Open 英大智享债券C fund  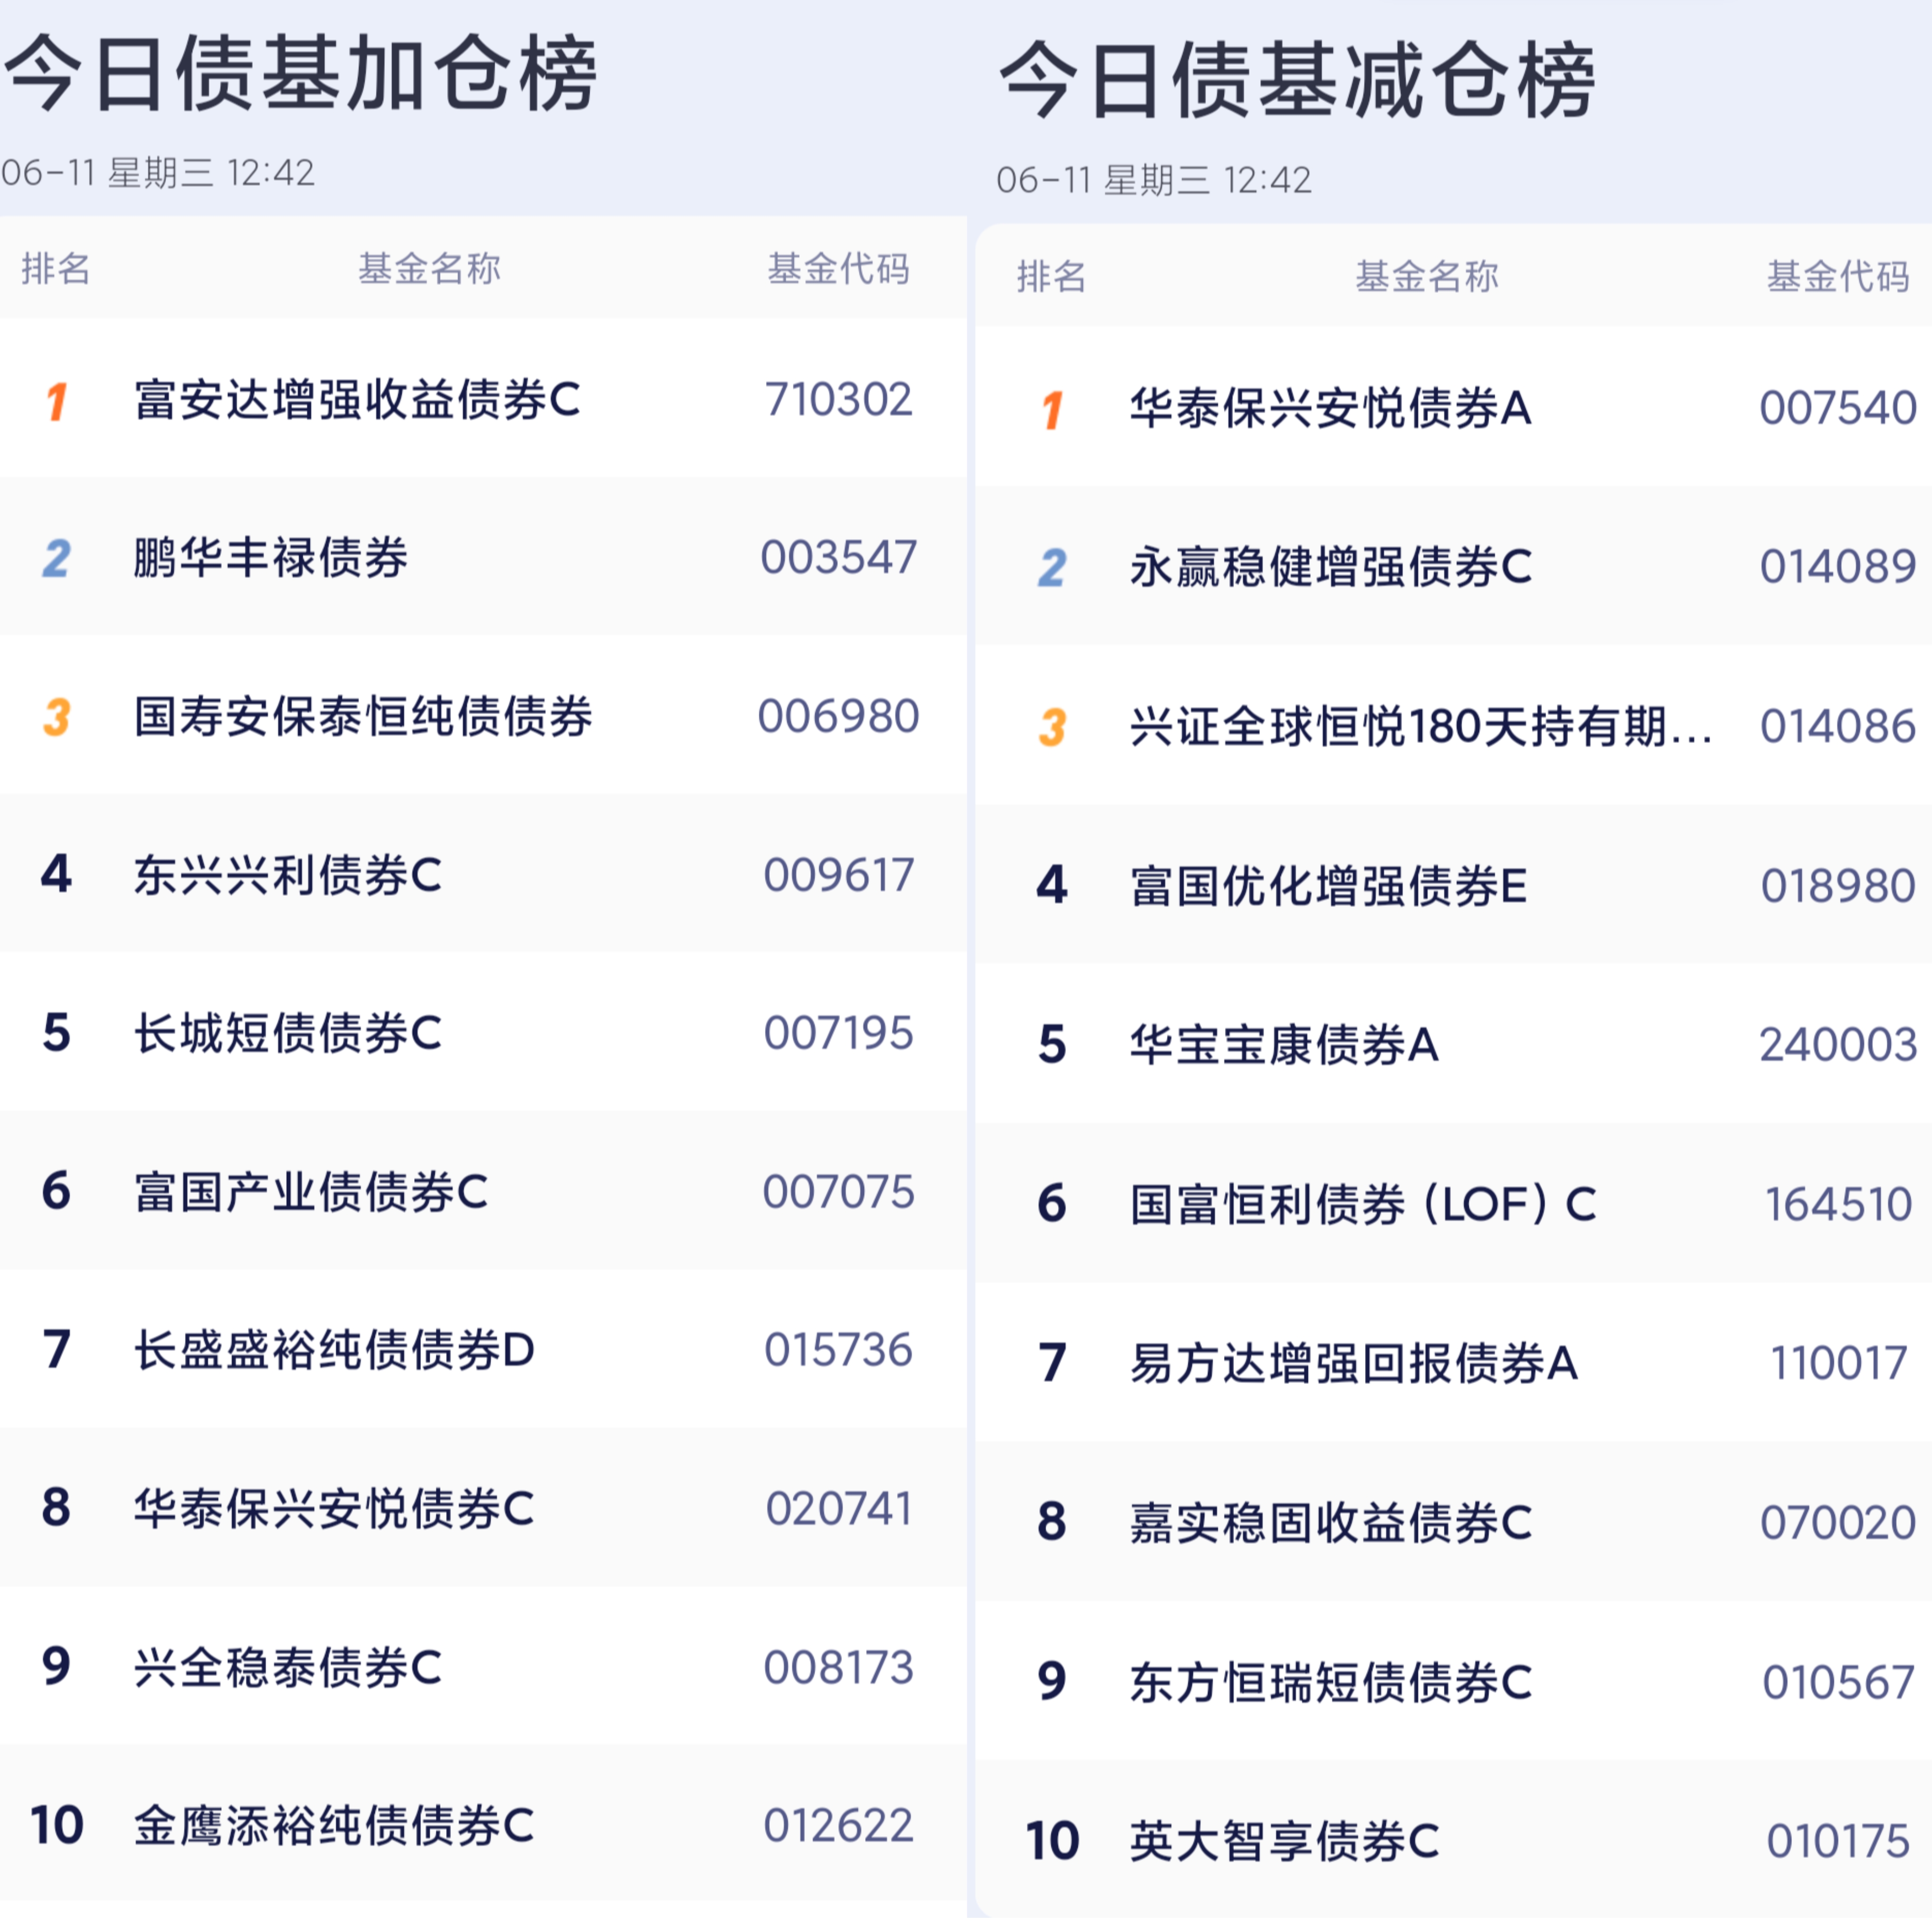coord(1285,1841)
